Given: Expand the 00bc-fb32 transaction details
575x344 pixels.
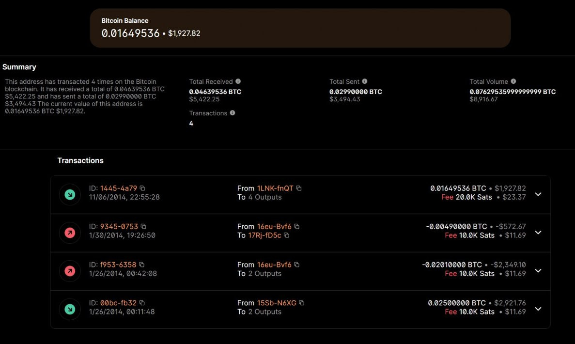Looking at the screenshot, I should pyautogui.click(x=538, y=309).
